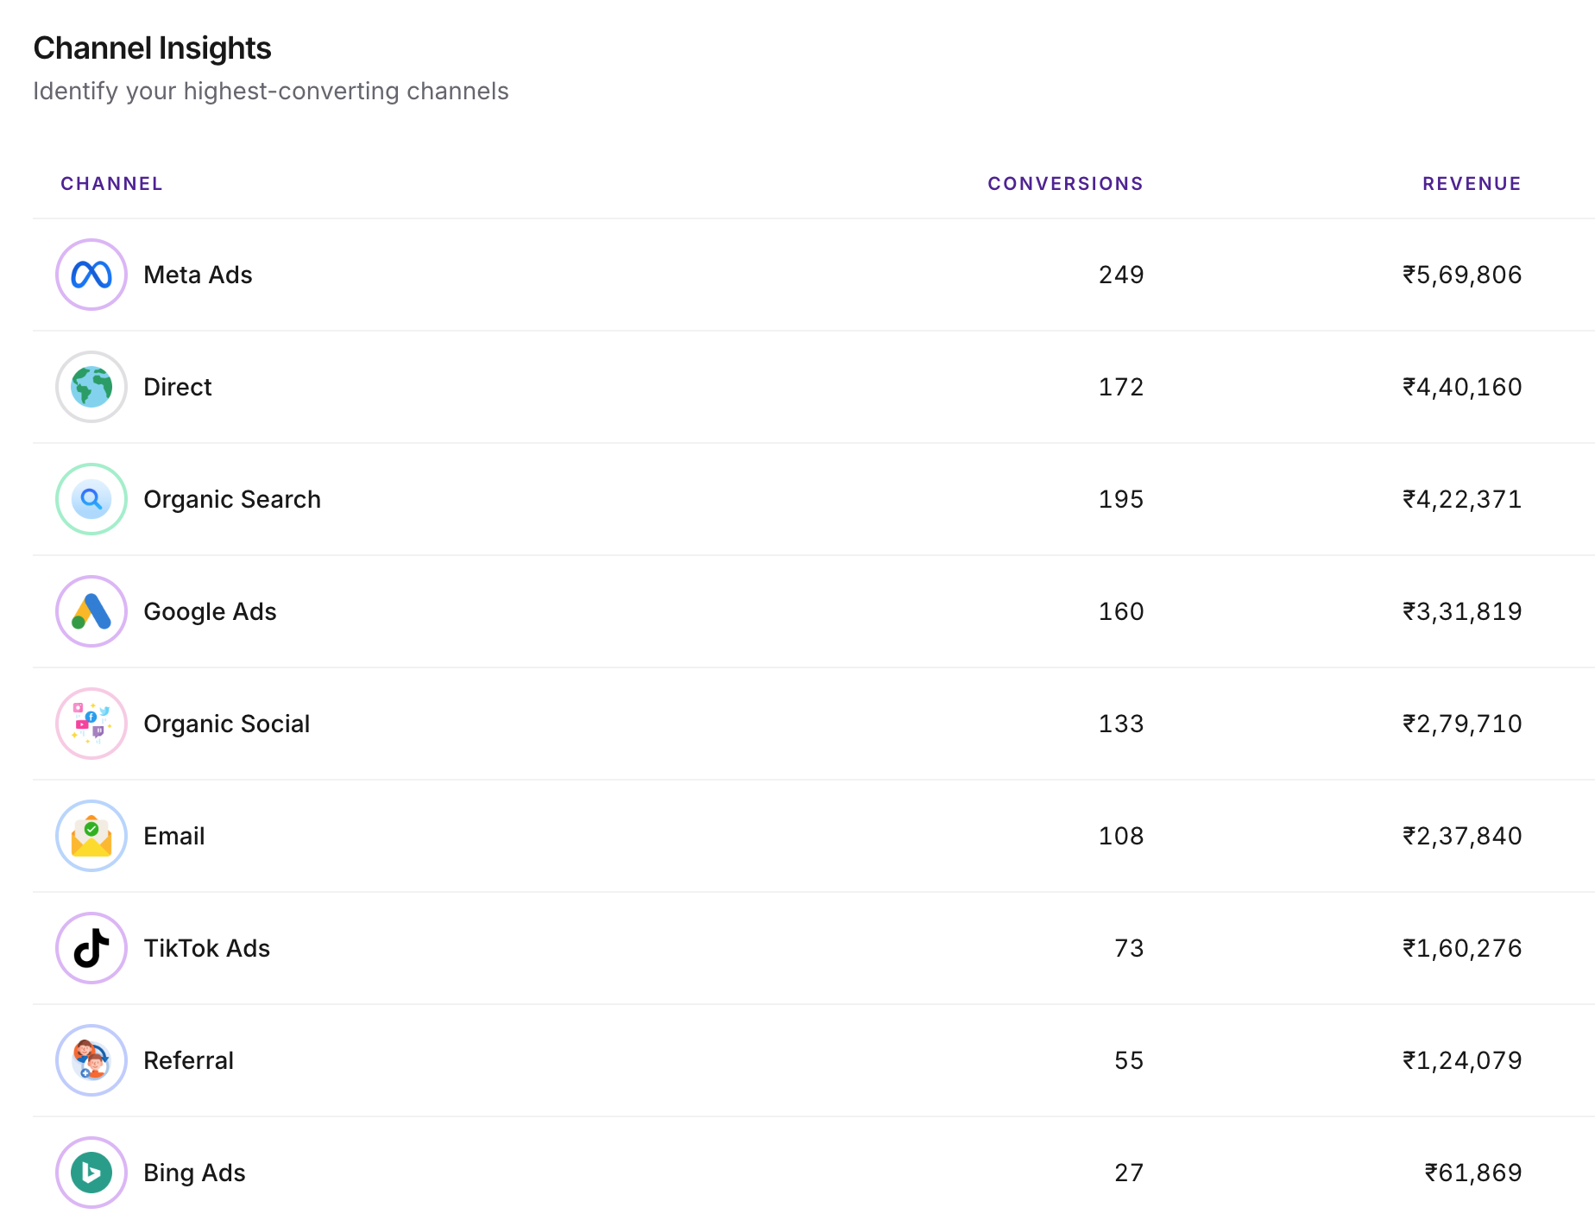Select the Email channel name
1595x1214 pixels.
click(174, 836)
